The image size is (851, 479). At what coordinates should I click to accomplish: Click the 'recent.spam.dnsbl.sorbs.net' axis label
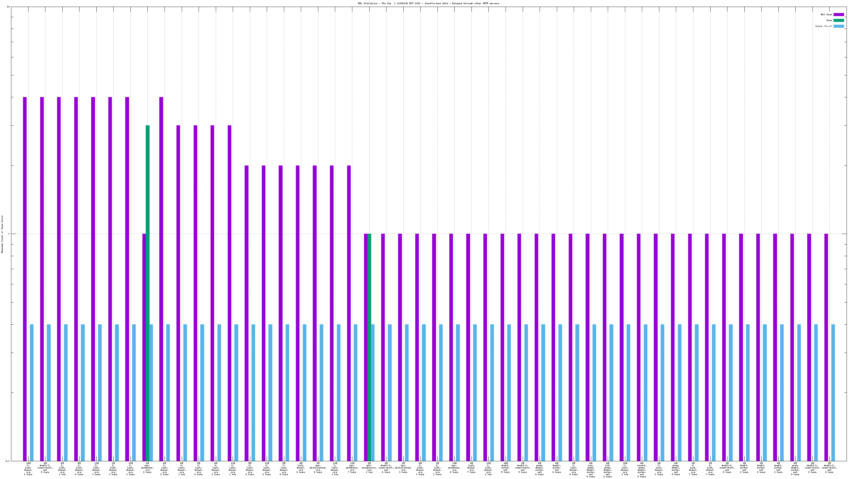click(642, 470)
